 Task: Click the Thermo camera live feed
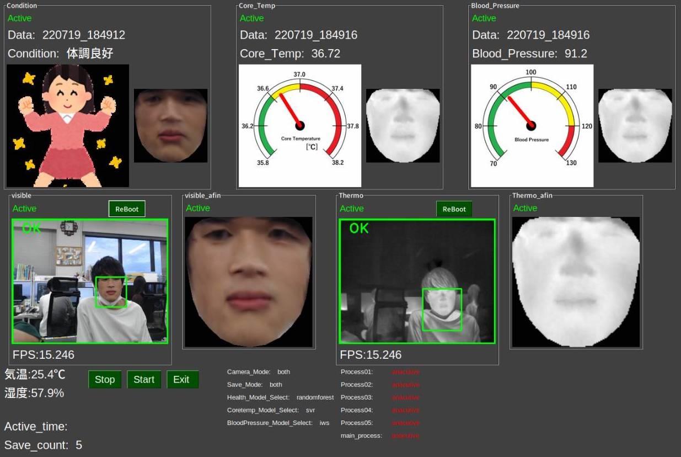417,281
